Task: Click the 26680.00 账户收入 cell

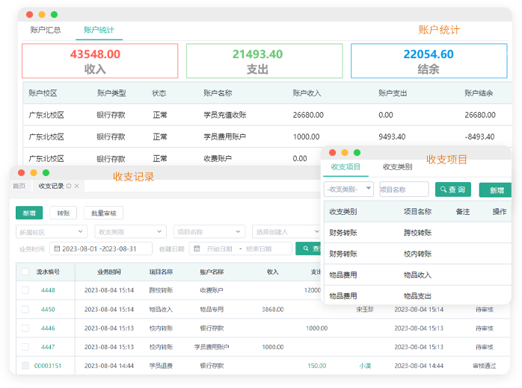Action: click(308, 115)
